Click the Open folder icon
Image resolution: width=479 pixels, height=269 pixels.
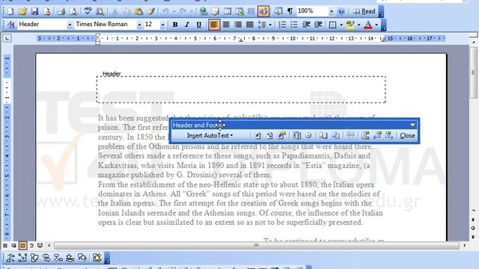[22, 12]
